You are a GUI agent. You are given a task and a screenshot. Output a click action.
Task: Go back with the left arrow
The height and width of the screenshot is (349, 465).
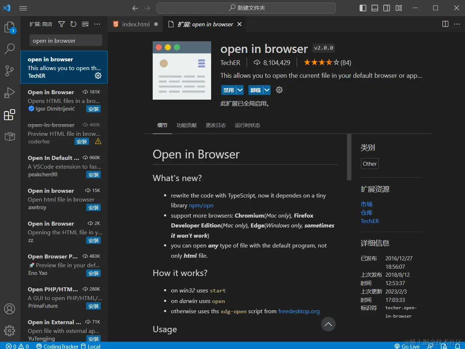coord(135,8)
